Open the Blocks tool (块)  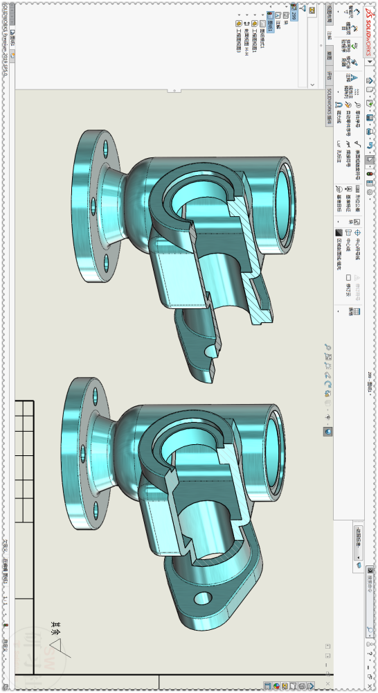point(354,222)
